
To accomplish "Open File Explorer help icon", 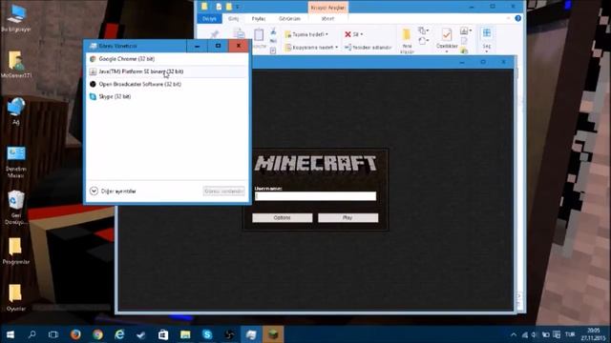I will 517,18.
